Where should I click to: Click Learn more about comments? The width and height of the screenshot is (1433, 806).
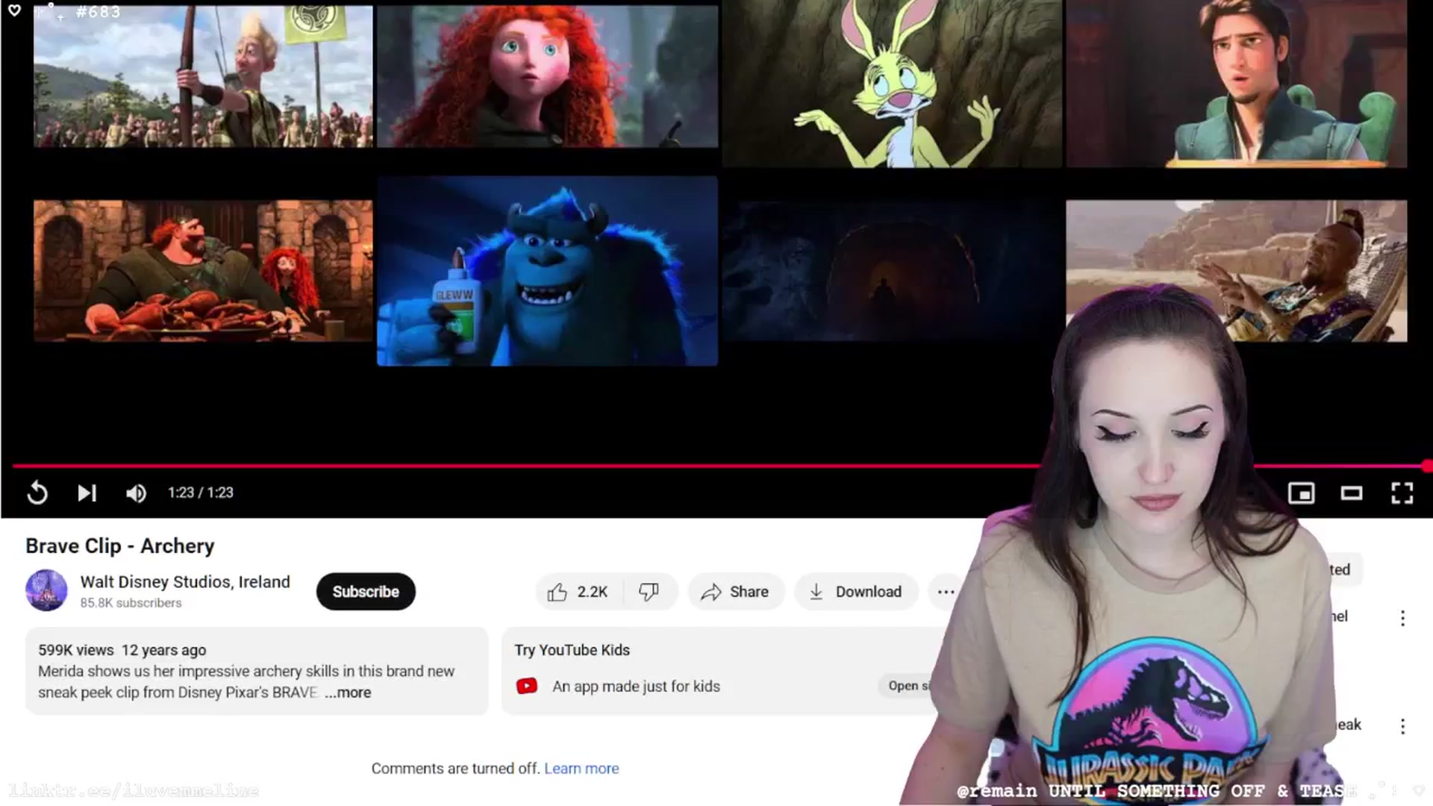point(581,769)
